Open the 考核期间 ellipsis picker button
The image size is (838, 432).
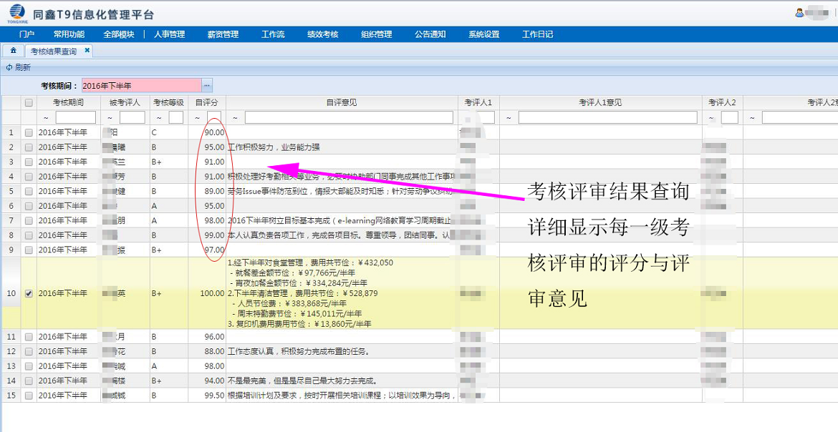tap(207, 86)
